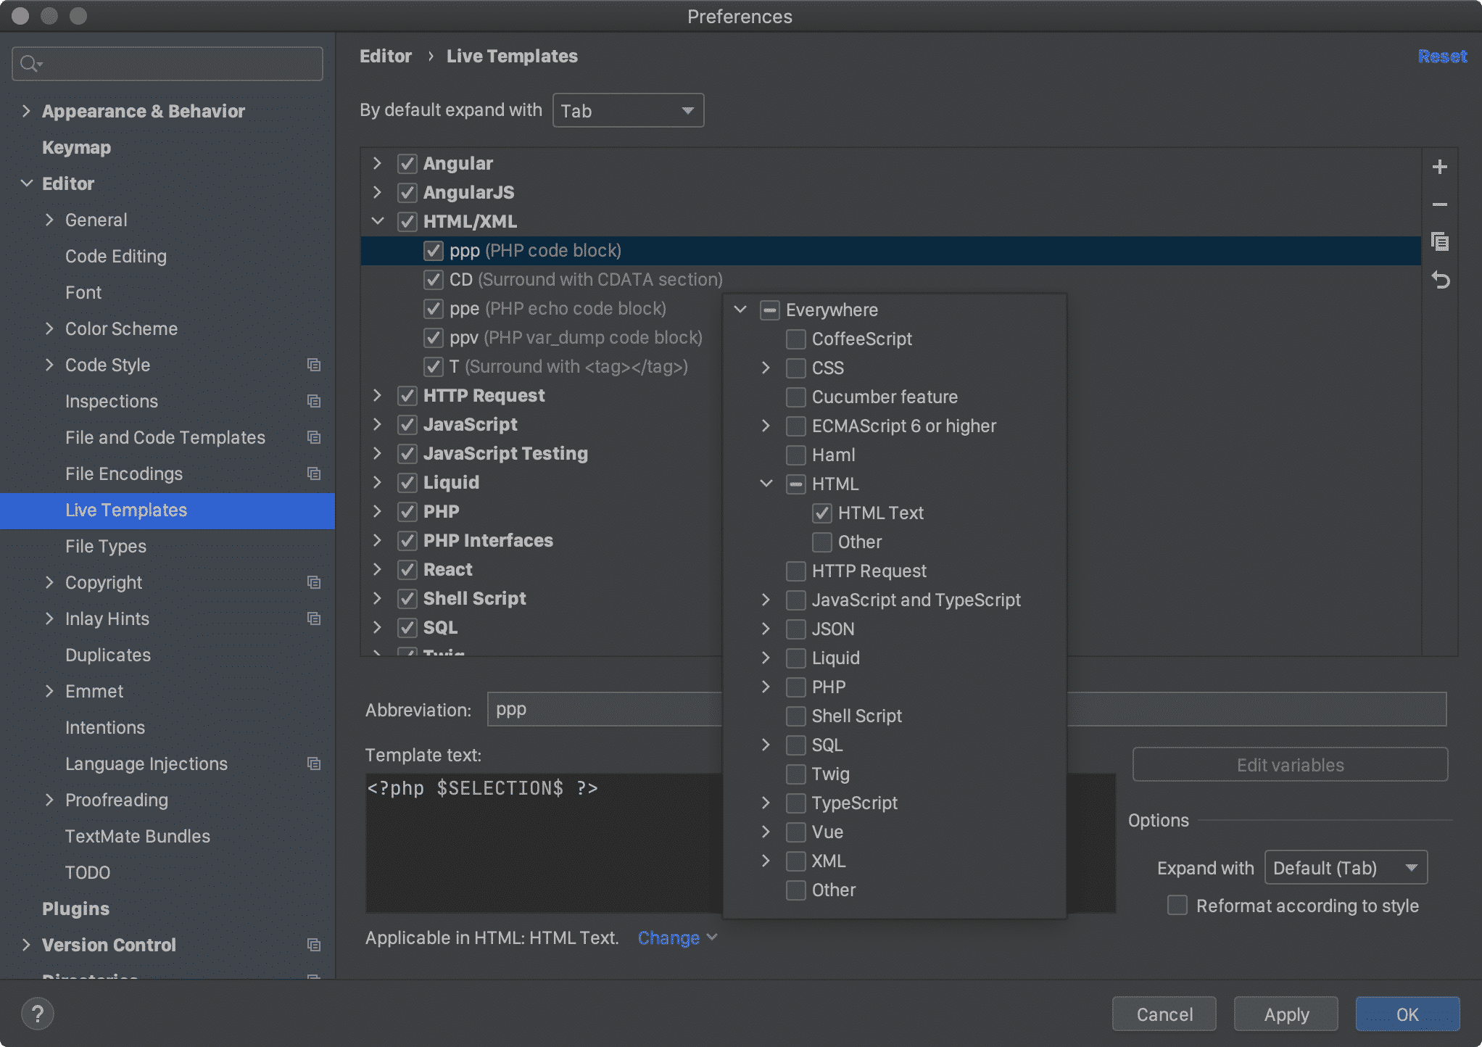Expand the JavaScript template group

point(378,424)
